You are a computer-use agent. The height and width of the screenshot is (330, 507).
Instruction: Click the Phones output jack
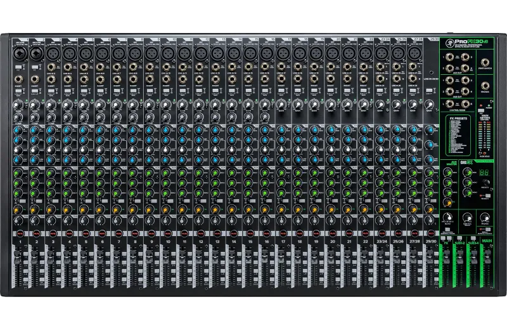tap(485, 86)
